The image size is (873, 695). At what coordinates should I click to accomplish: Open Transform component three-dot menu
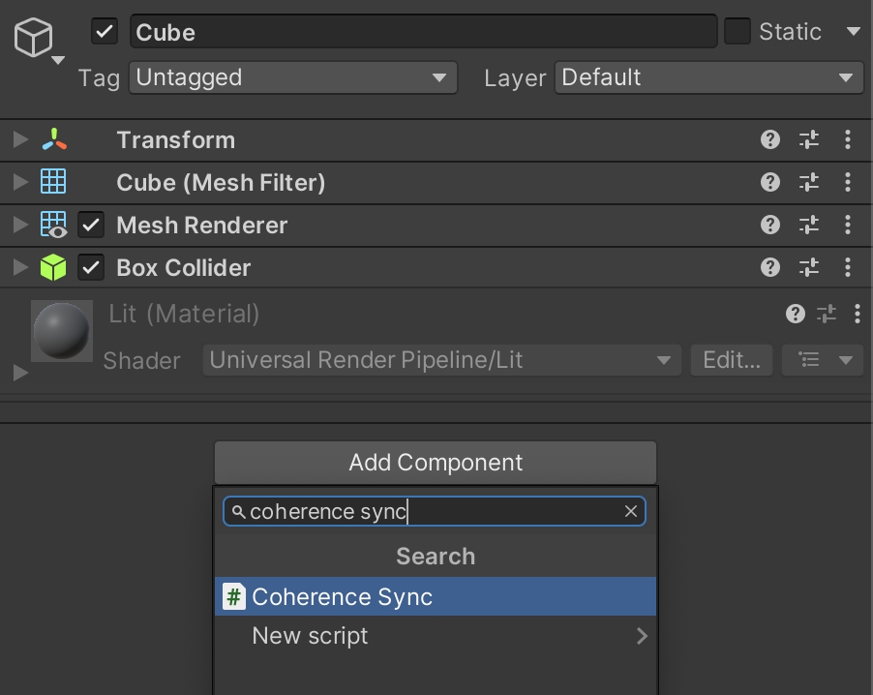click(848, 139)
